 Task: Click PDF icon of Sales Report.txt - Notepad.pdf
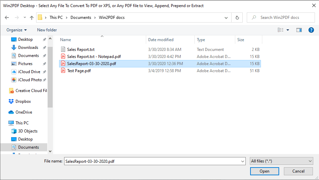pyautogui.click(x=63, y=57)
